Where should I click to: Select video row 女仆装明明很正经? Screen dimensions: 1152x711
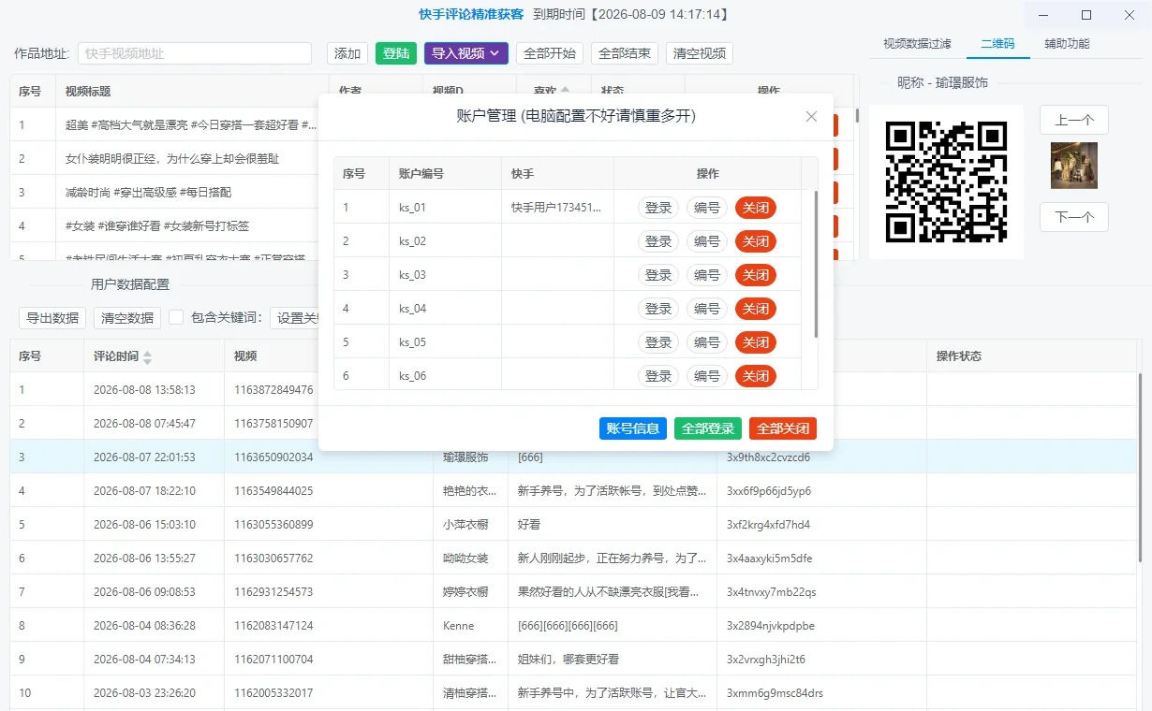coord(172,158)
